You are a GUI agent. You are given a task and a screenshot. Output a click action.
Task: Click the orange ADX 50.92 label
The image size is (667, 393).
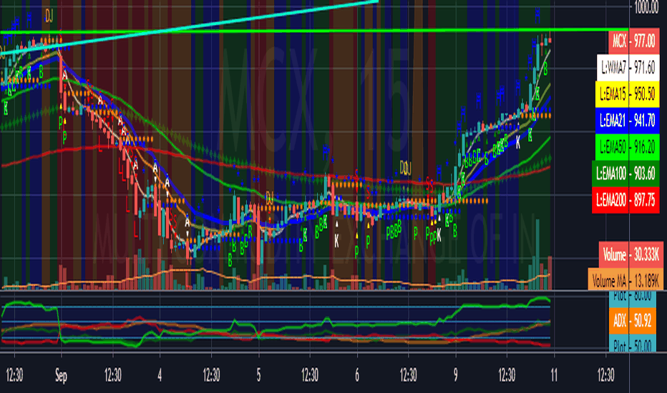point(632,320)
